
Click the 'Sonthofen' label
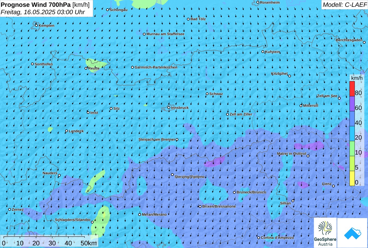[x=44, y=64]
